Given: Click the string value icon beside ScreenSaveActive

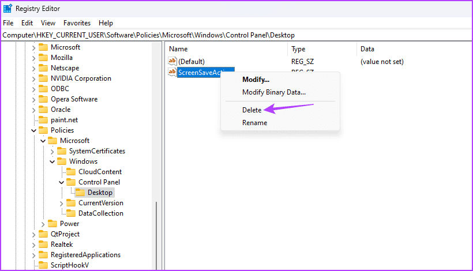Looking at the screenshot, I should click(172, 72).
